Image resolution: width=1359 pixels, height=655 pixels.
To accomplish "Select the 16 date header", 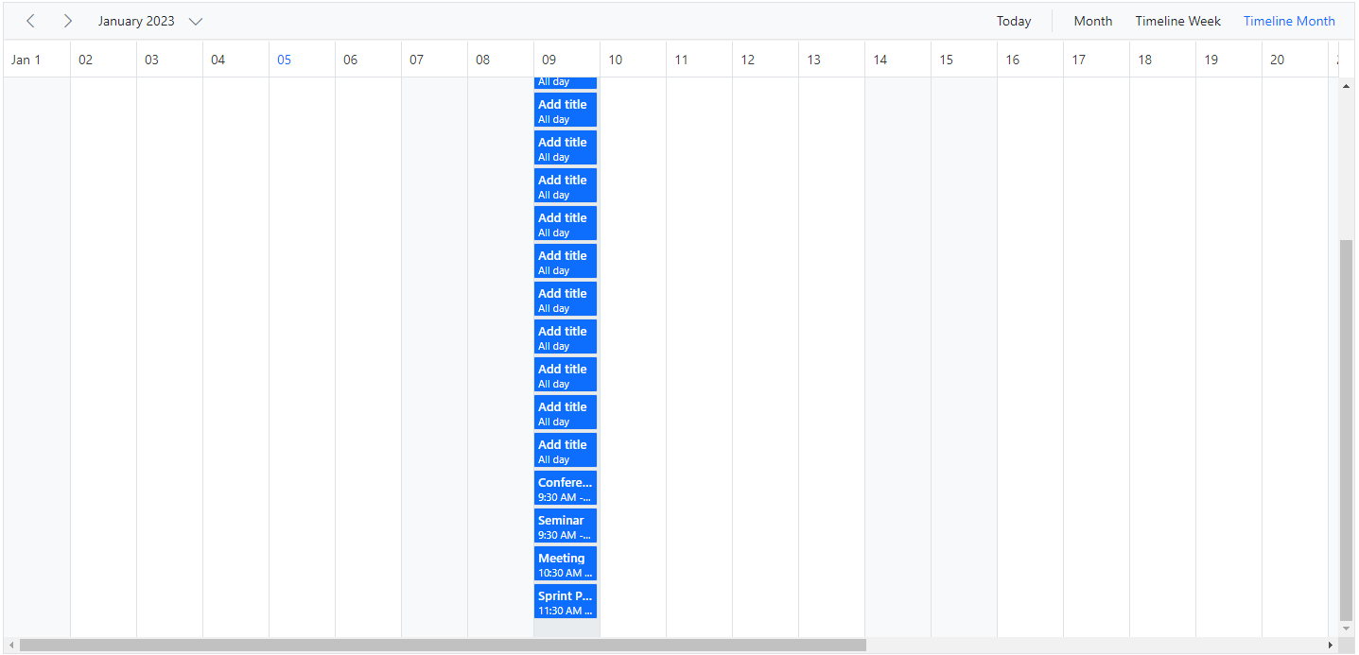I will pyautogui.click(x=1030, y=60).
